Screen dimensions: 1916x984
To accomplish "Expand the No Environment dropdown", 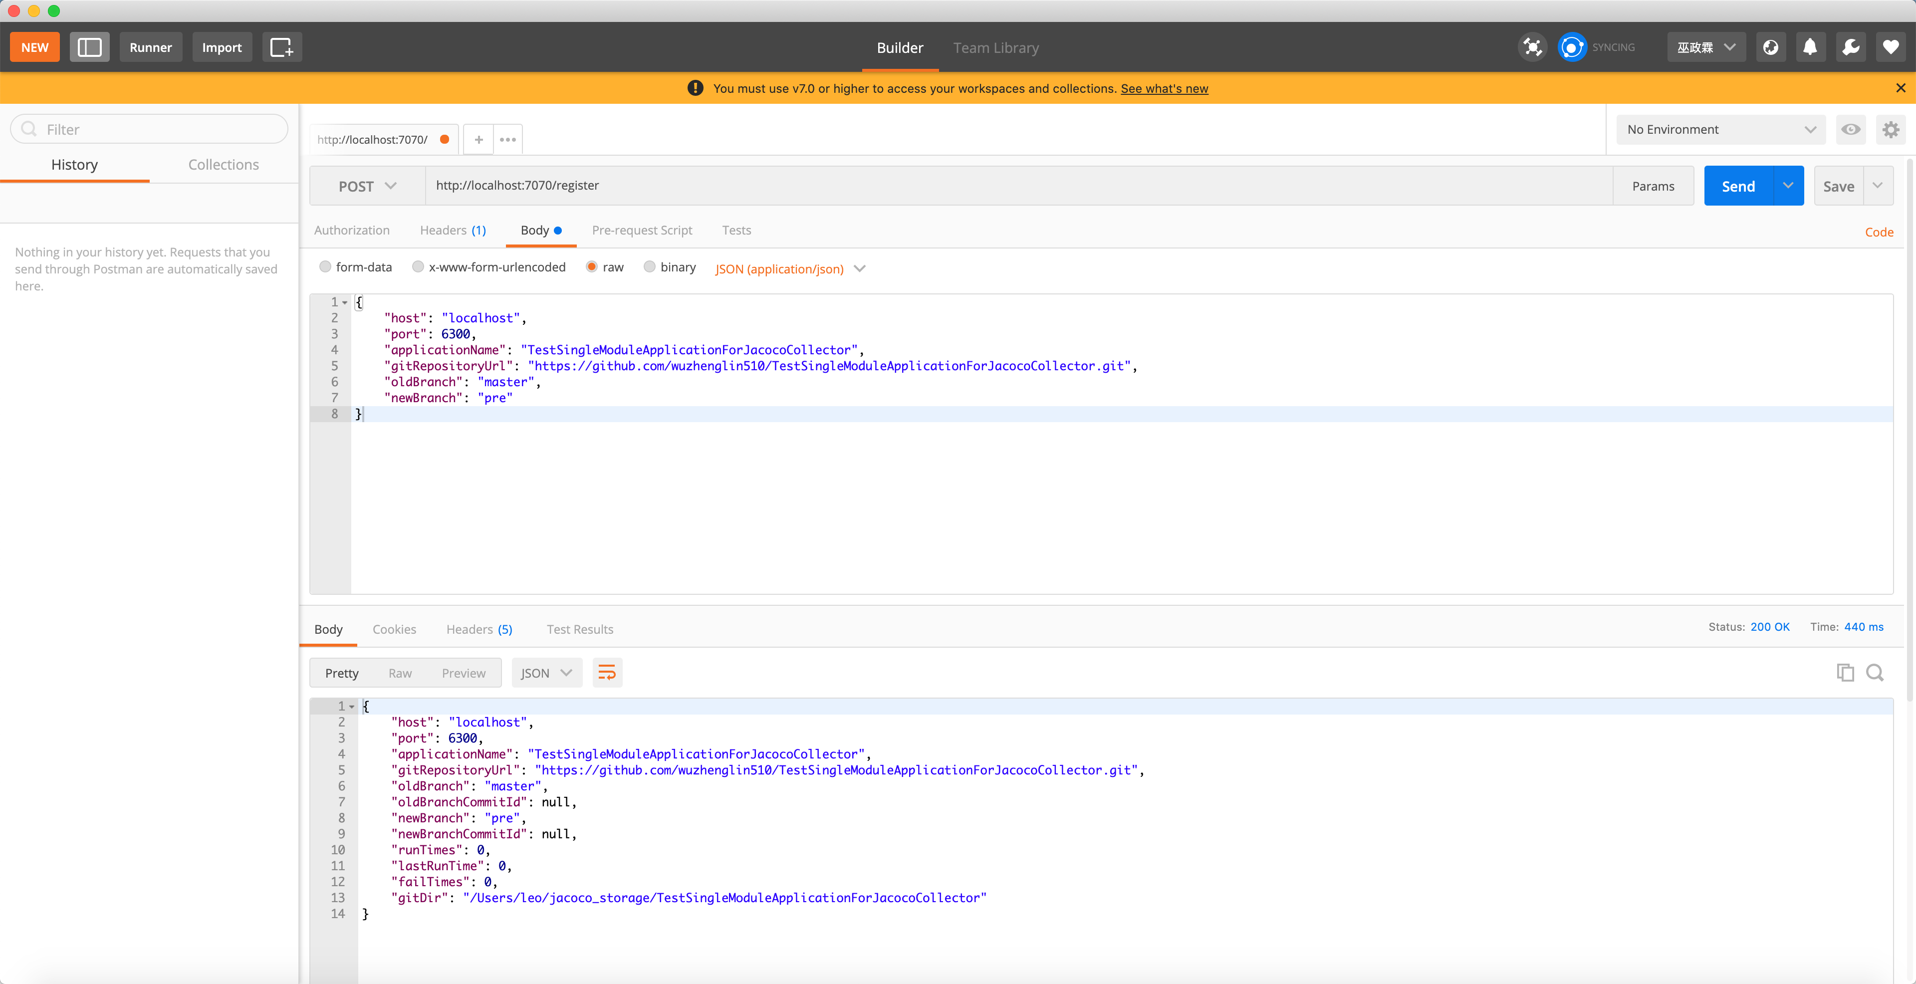I will click(1720, 129).
